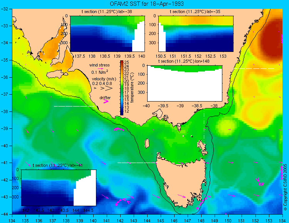Select the '12' value on the color bar
This screenshot has width=289, height=223.
coord(127,111)
